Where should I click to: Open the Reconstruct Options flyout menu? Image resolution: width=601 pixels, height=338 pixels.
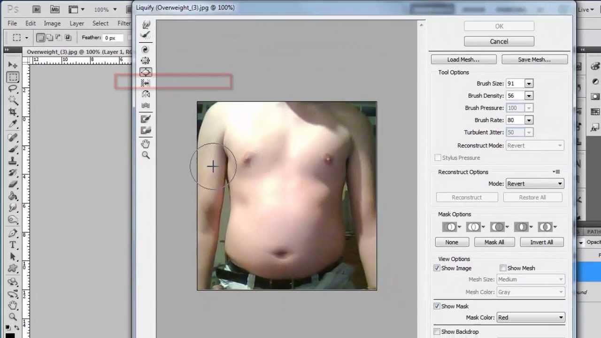coord(556,172)
